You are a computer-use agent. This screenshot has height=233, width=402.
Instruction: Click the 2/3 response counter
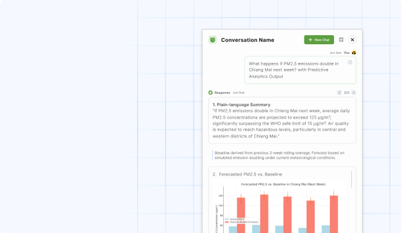pyautogui.click(x=347, y=93)
